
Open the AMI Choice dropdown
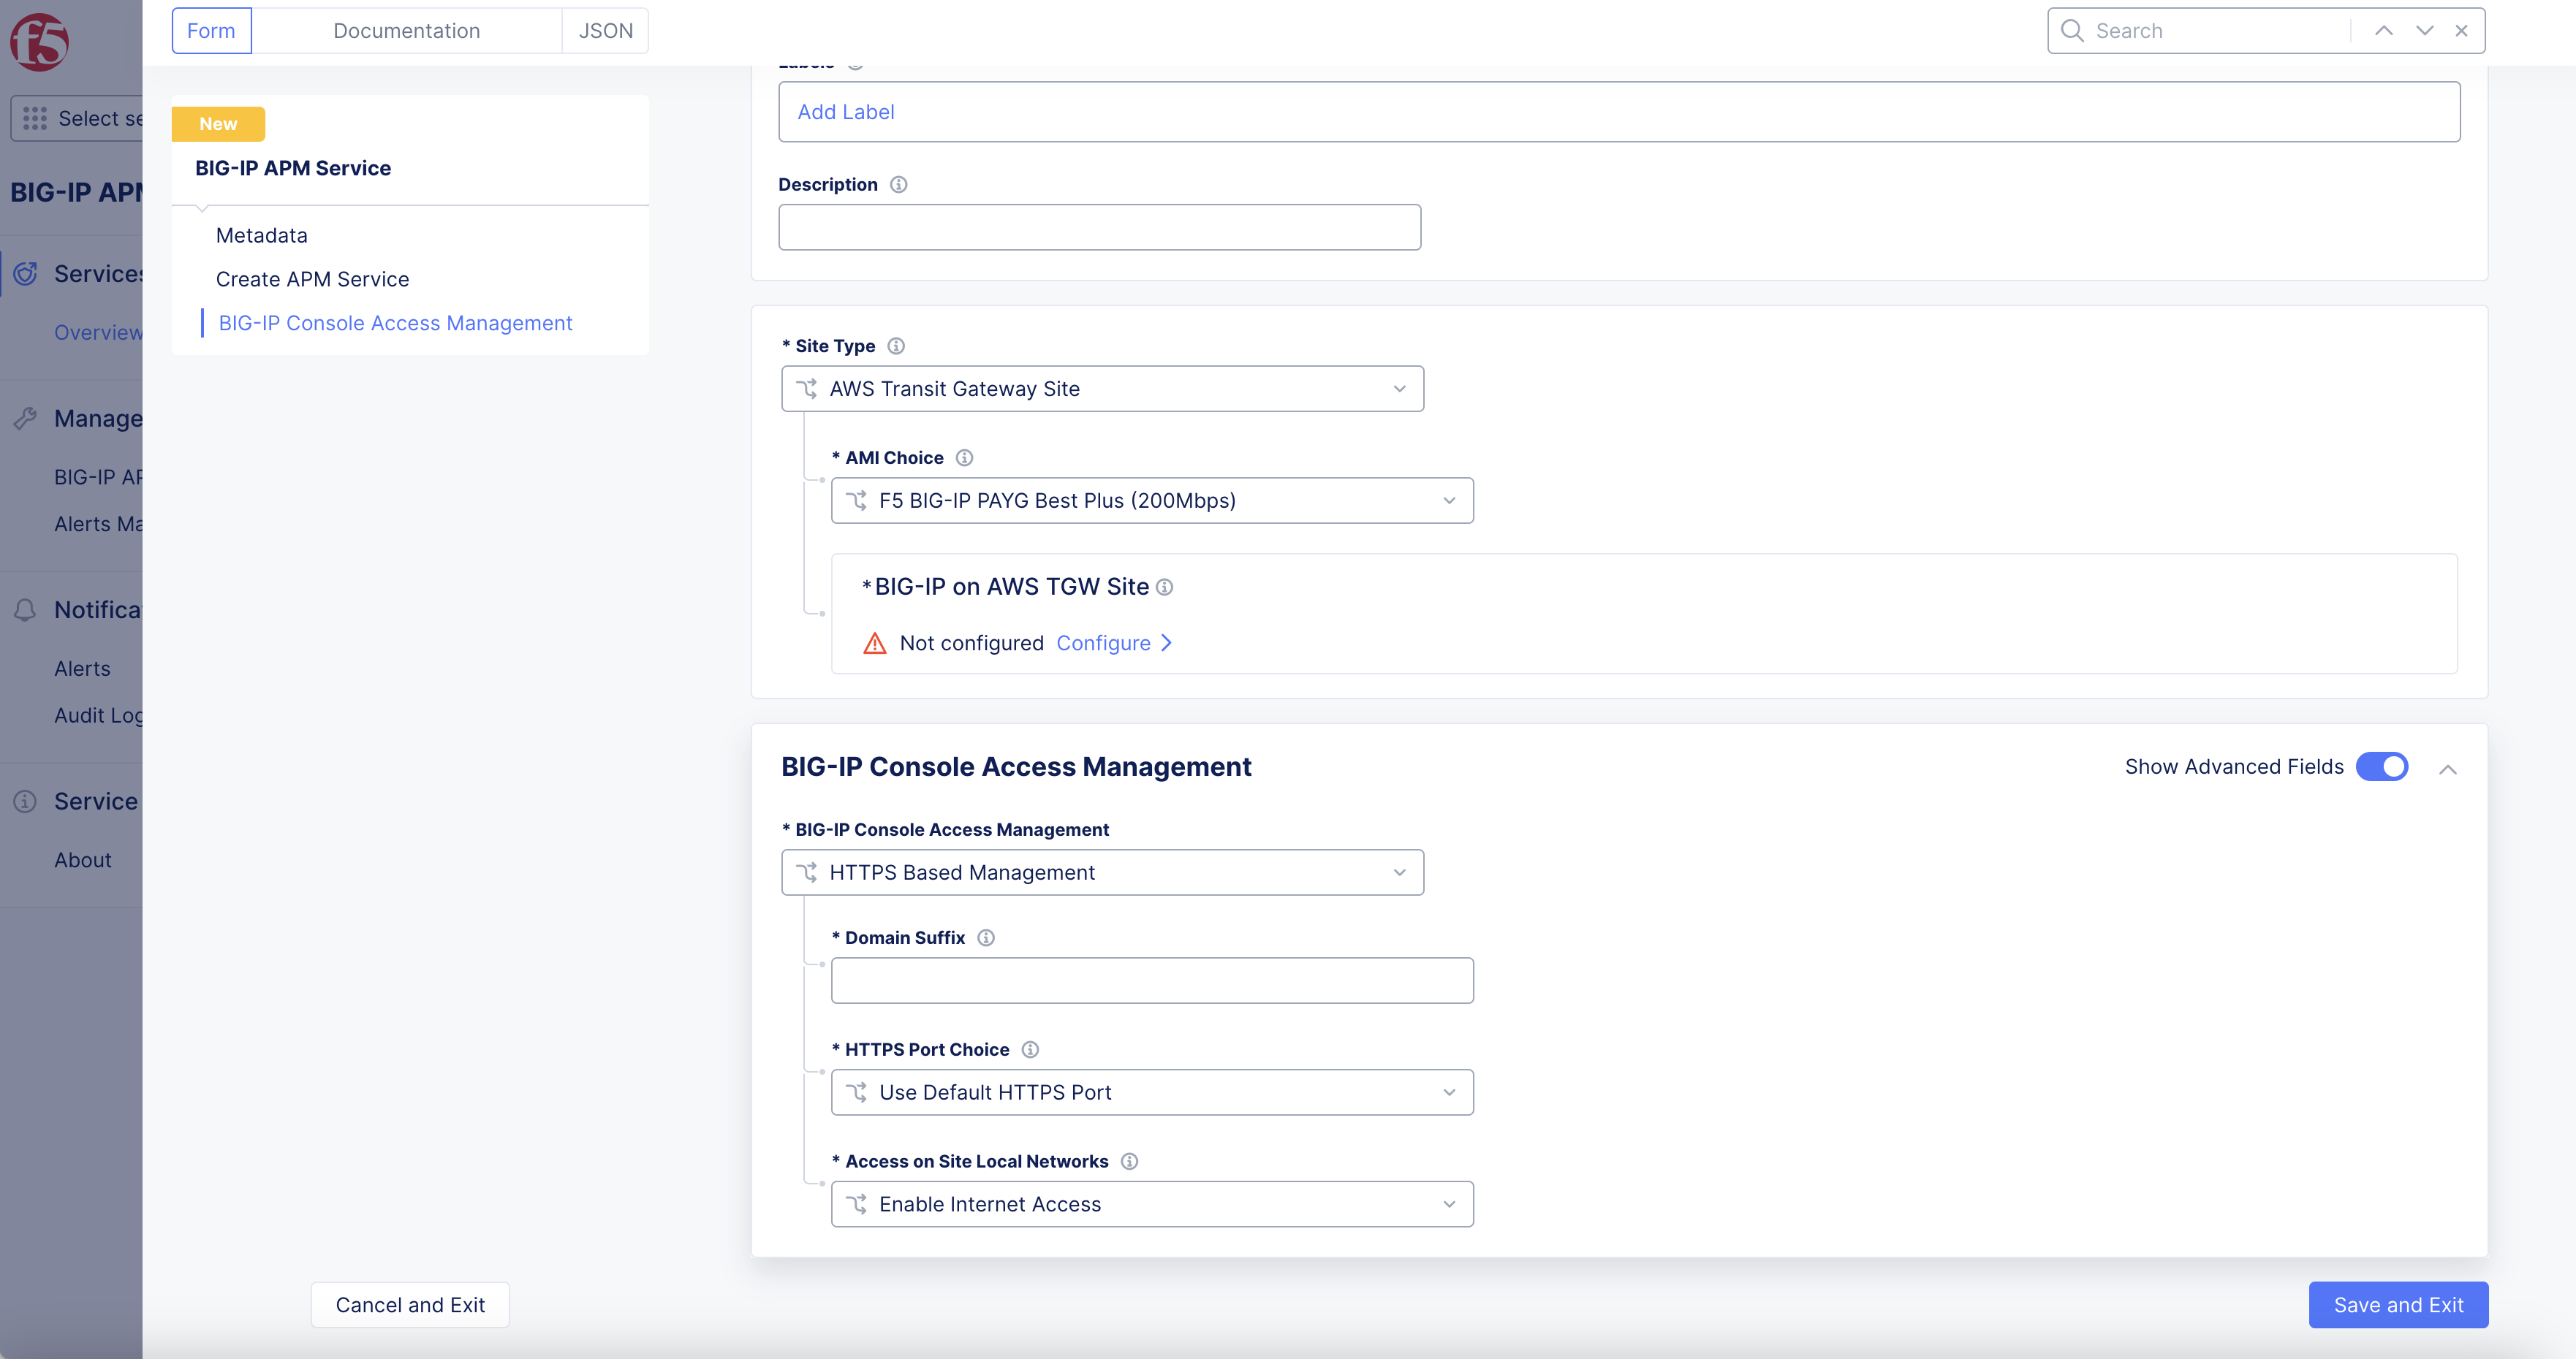[x=1151, y=500]
